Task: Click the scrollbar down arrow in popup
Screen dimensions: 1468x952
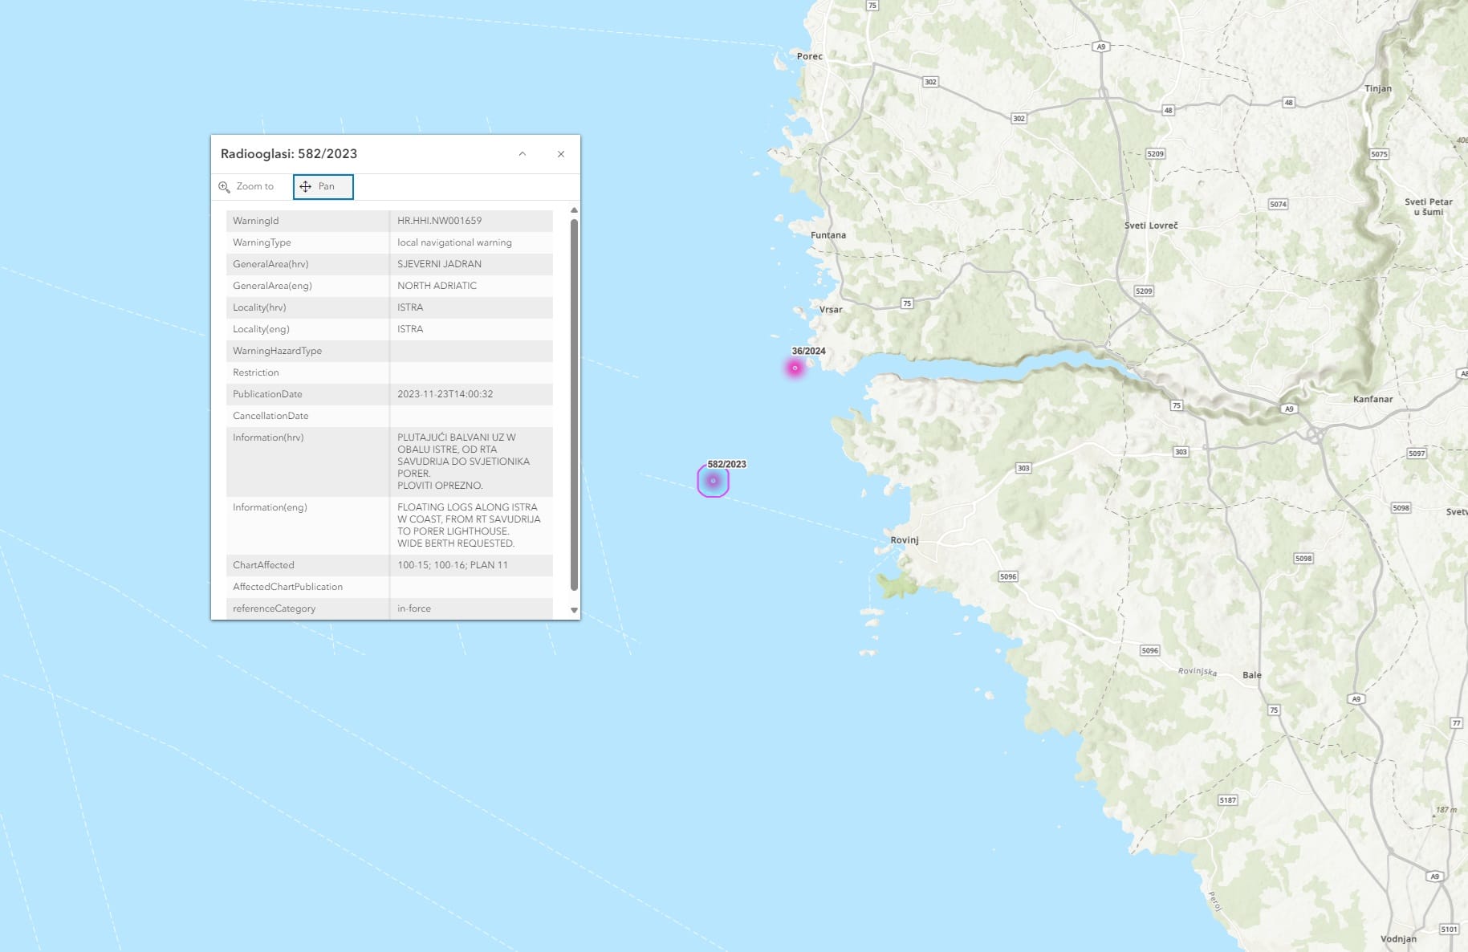Action: [574, 610]
